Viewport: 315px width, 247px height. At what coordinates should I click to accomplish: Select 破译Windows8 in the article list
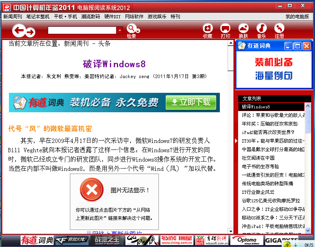coord(271,107)
